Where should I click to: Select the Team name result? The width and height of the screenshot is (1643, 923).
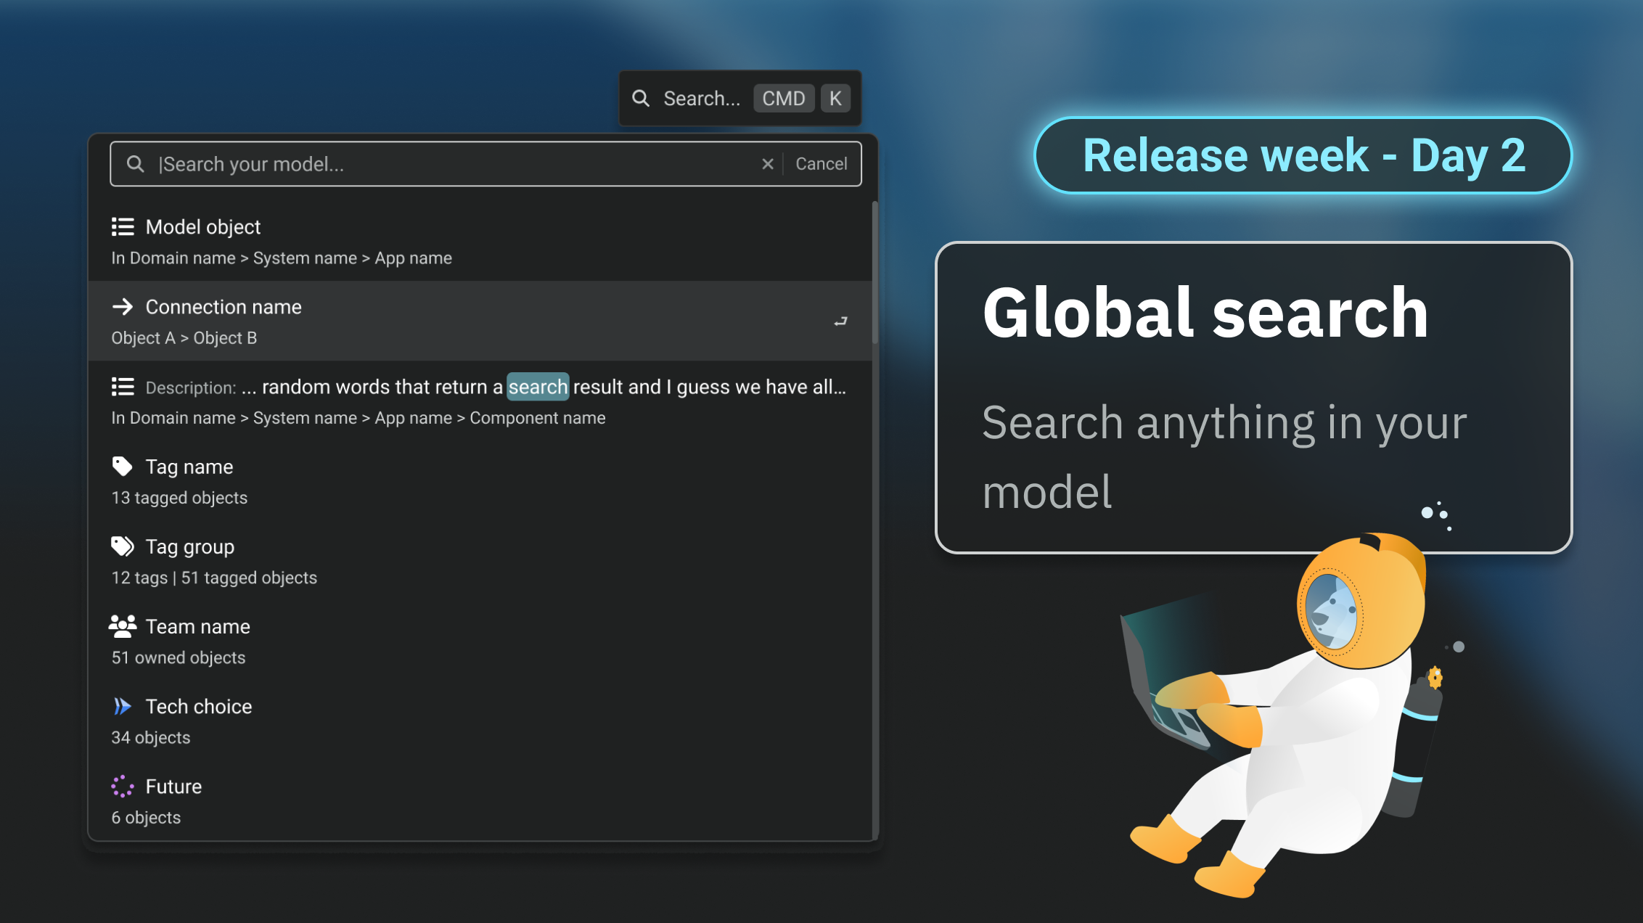click(x=480, y=641)
